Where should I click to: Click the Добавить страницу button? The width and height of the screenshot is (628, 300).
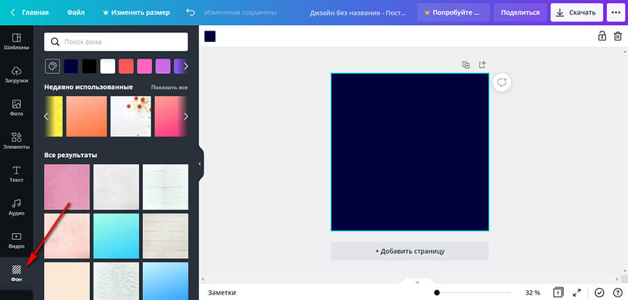[410, 250]
